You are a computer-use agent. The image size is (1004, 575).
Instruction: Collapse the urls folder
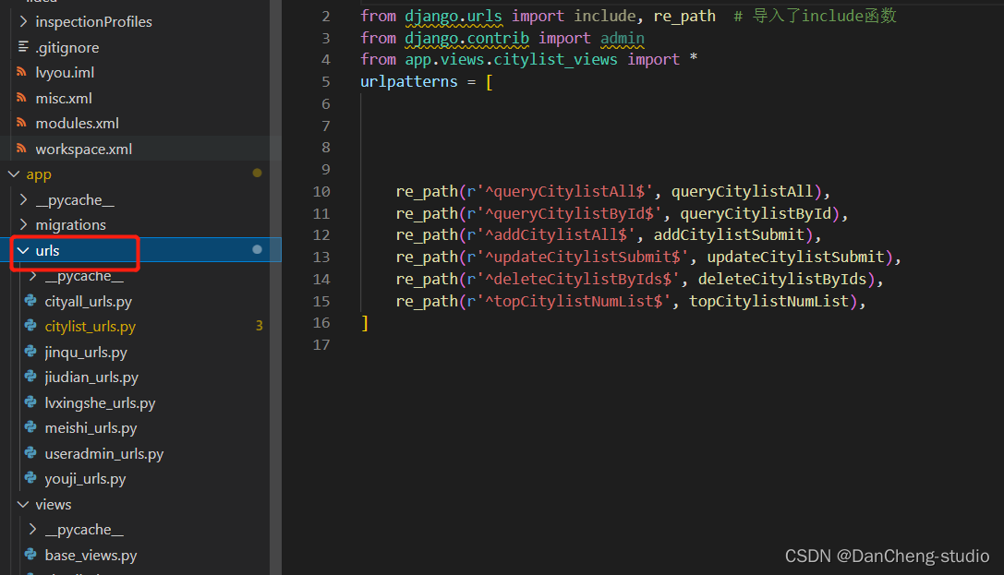pyautogui.click(x=22, y=251)
